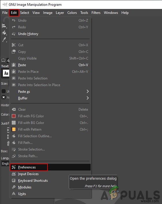Click the Clear eraser icon
Image resolution: width=162 pixels, height=204 pixels.
click(14, 110)
